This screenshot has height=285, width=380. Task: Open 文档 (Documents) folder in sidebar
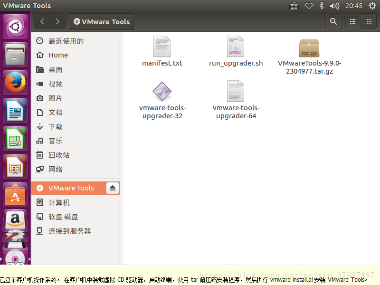click(x=76, y=113)
